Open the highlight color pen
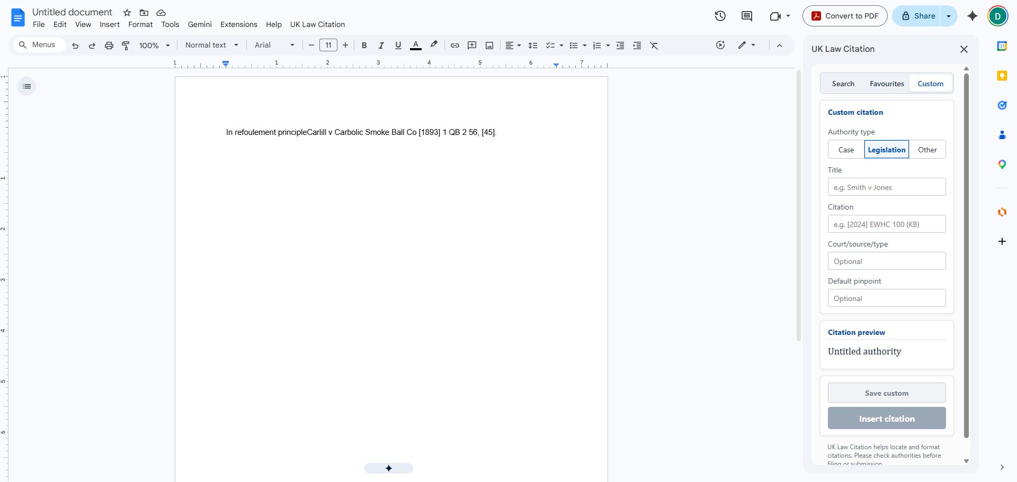This screenshot has height=482, width=1017. tap(434, 45)
